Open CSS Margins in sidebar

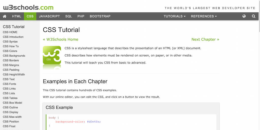tap(11, 65)
